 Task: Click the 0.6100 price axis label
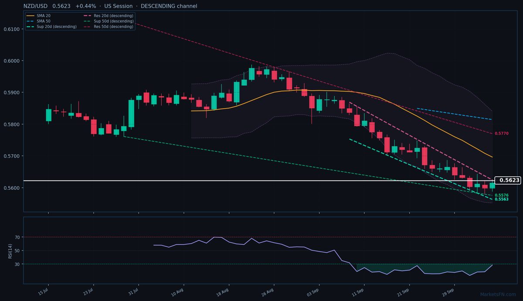coord(11,29)
